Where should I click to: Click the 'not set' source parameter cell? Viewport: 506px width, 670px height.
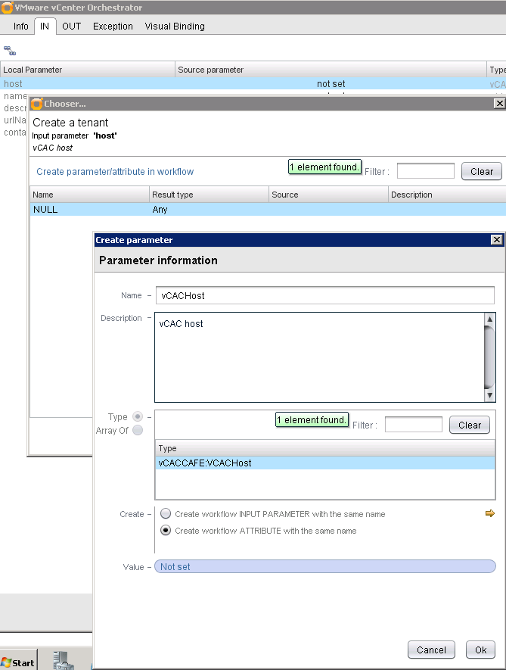coord(331,84)
